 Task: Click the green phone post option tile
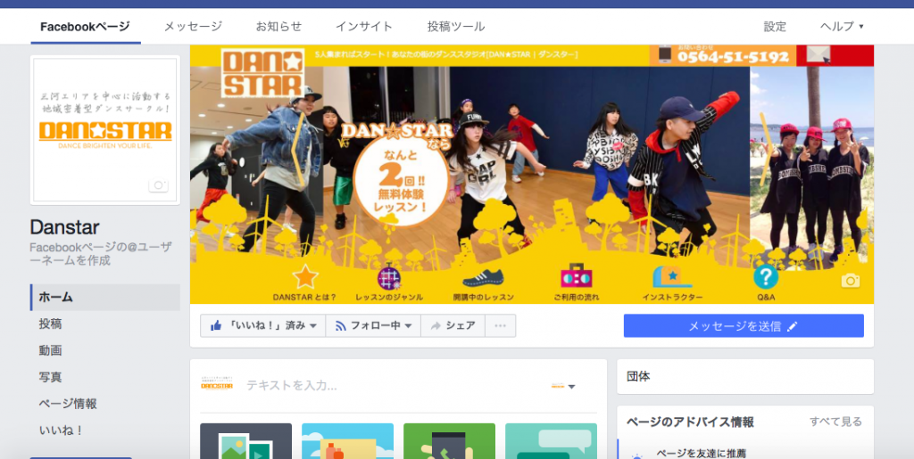point(450,441)
